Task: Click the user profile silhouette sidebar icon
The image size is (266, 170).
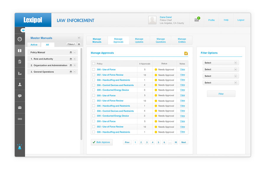Action: pos(20,84)
